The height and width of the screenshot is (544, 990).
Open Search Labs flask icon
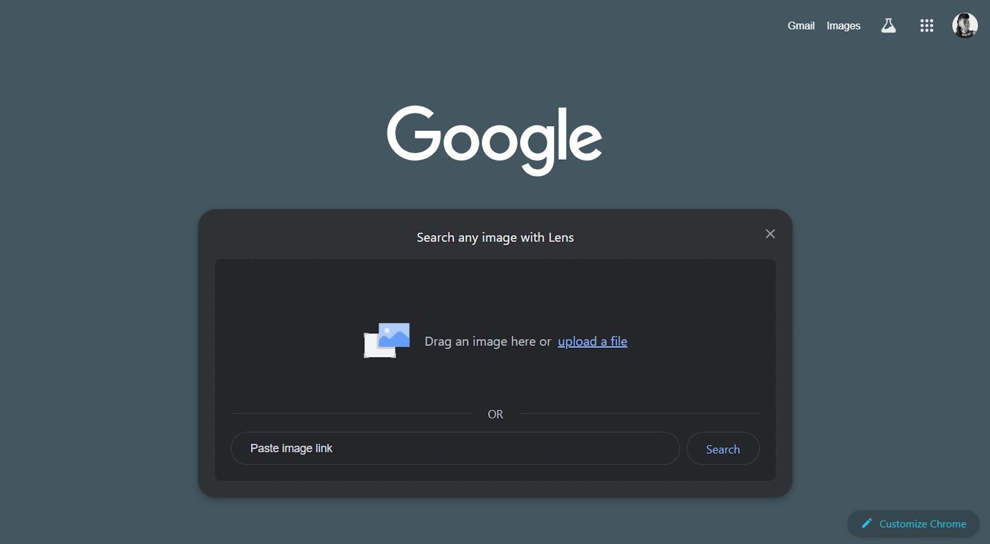pyautogui.click(x=888, y=26)
